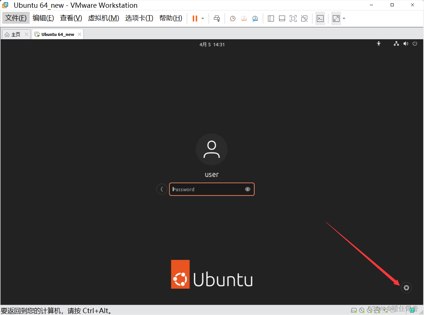
Task: Enter full screen mode
Action: [293, 18]
